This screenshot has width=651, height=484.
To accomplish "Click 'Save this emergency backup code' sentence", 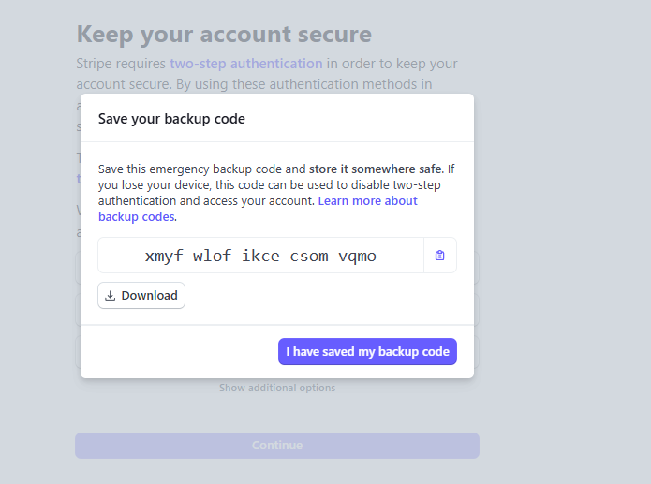I will point(201,169).
